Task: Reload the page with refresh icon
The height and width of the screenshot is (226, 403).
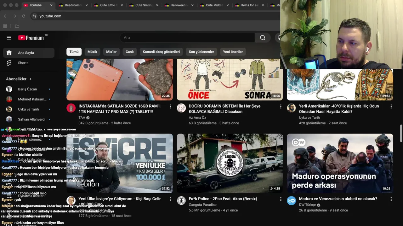Action: [24, 16]
